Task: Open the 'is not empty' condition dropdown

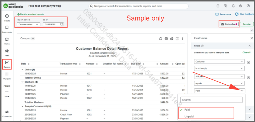Action: [x=219, y=68]
